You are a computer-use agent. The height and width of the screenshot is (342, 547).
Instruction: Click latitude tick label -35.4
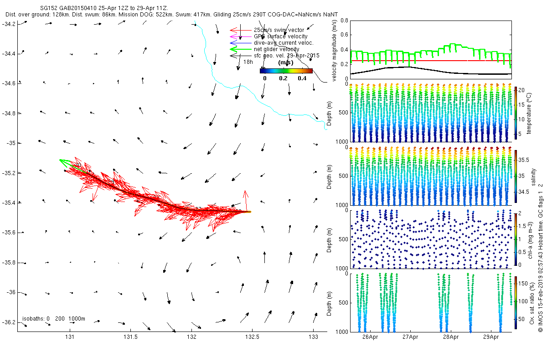[9, 202]
